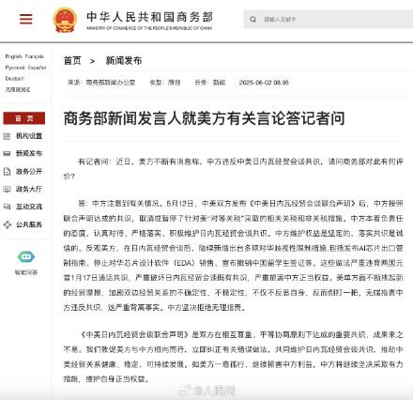Viewport: 413px width, 400px height.
Task: Open 新闻发布 in the breadcrumb
Action: coord(124,61)
